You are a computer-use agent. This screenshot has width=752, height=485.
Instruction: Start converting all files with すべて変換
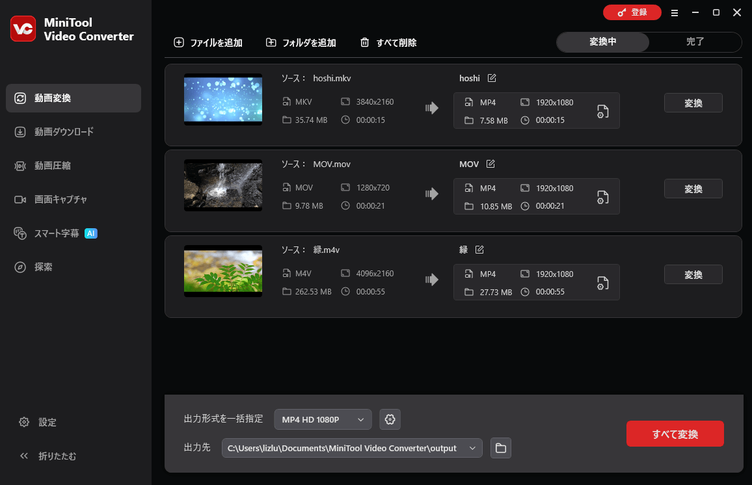675,434
